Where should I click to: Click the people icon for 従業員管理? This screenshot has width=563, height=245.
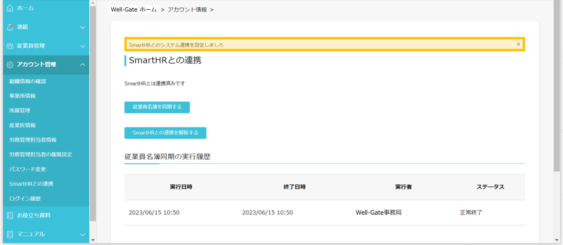[10, 46]
